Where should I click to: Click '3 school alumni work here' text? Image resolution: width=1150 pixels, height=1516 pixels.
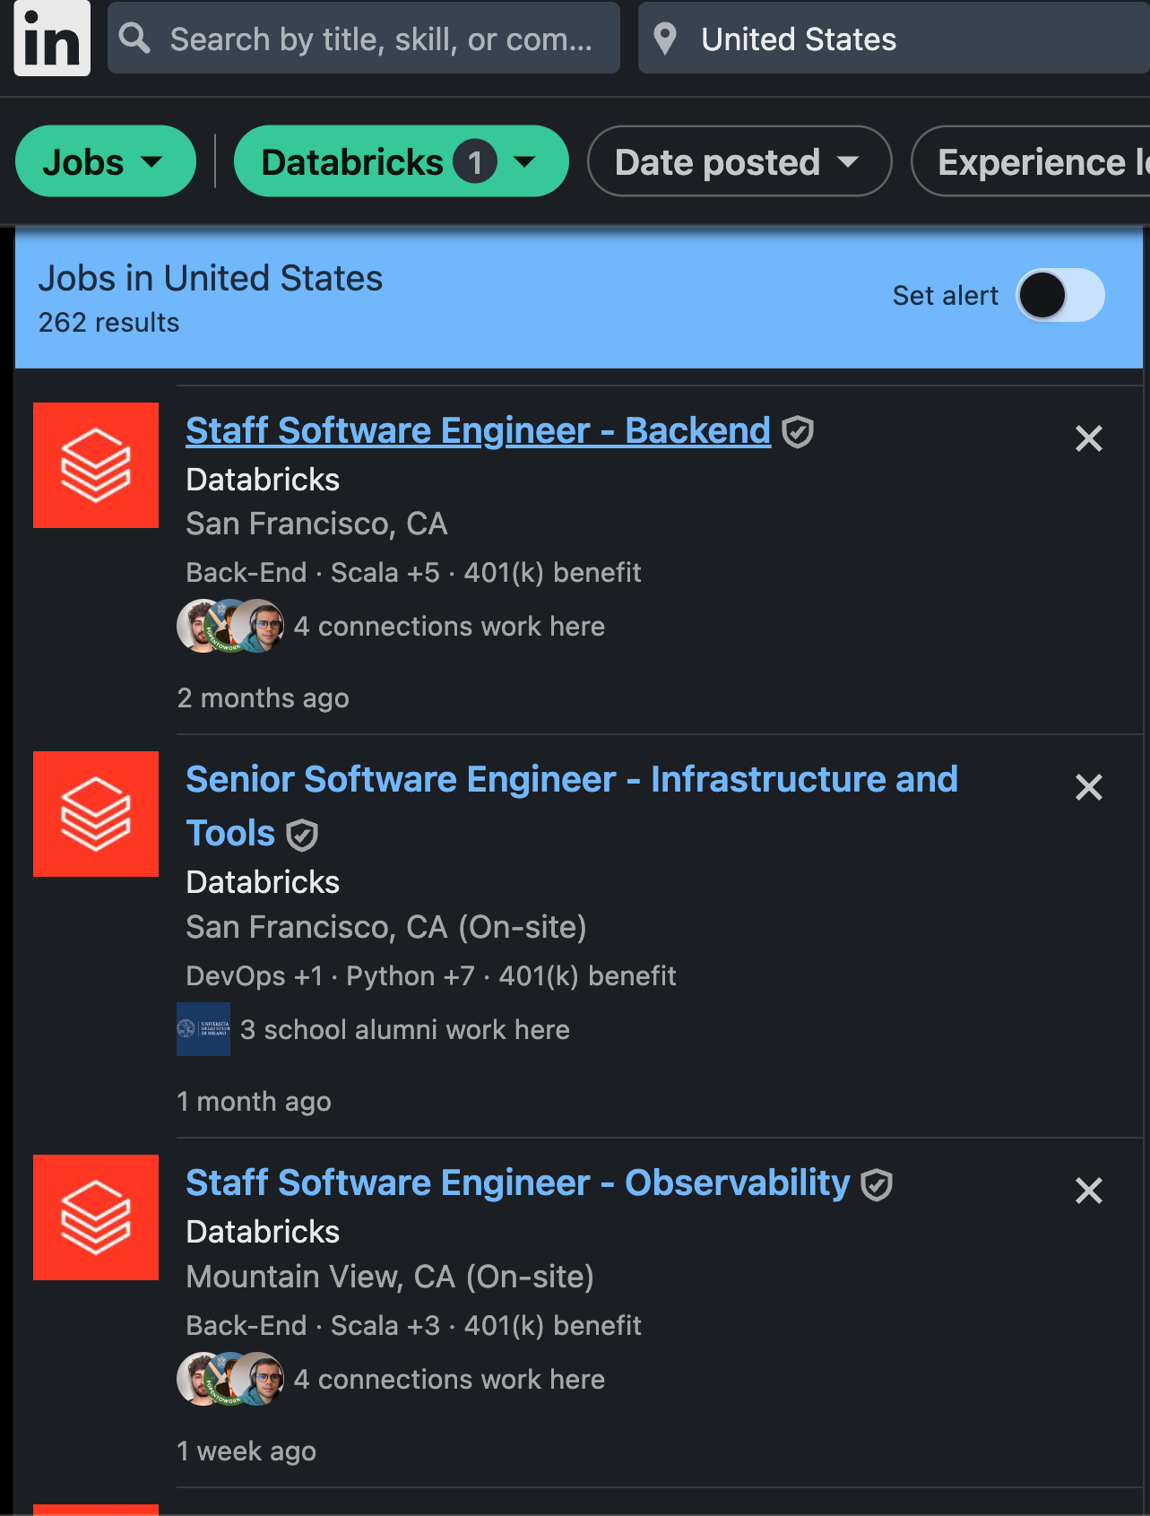click(405, 1029)
